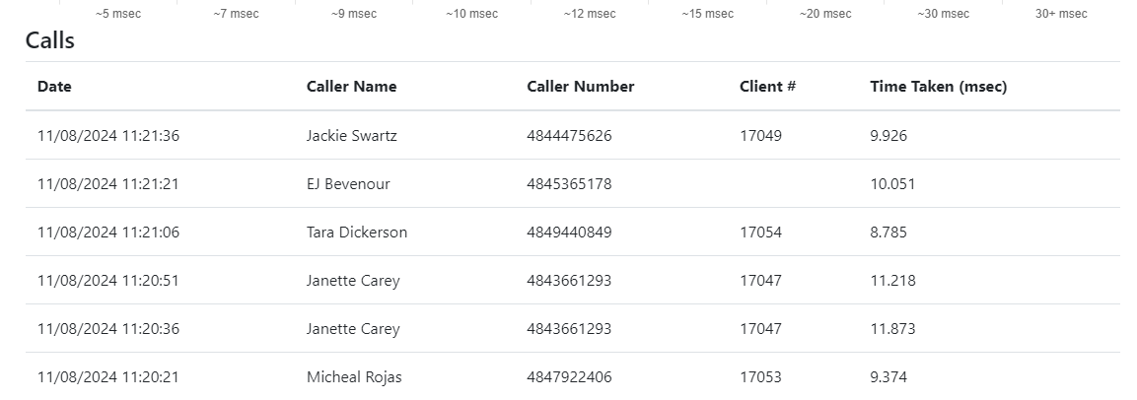
Task: Click the 30+ msec axis label
Action: click(1061, 14)
